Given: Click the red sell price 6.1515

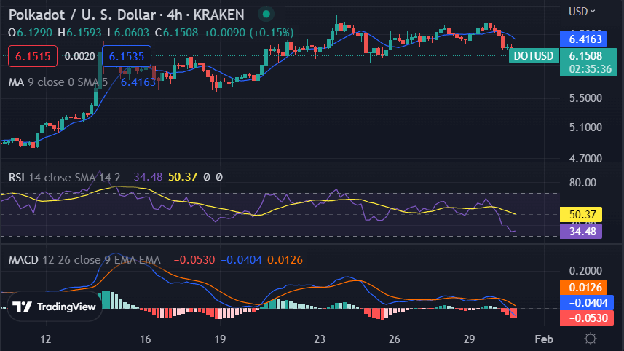Looking at the screenshot, I should point(33,57).
